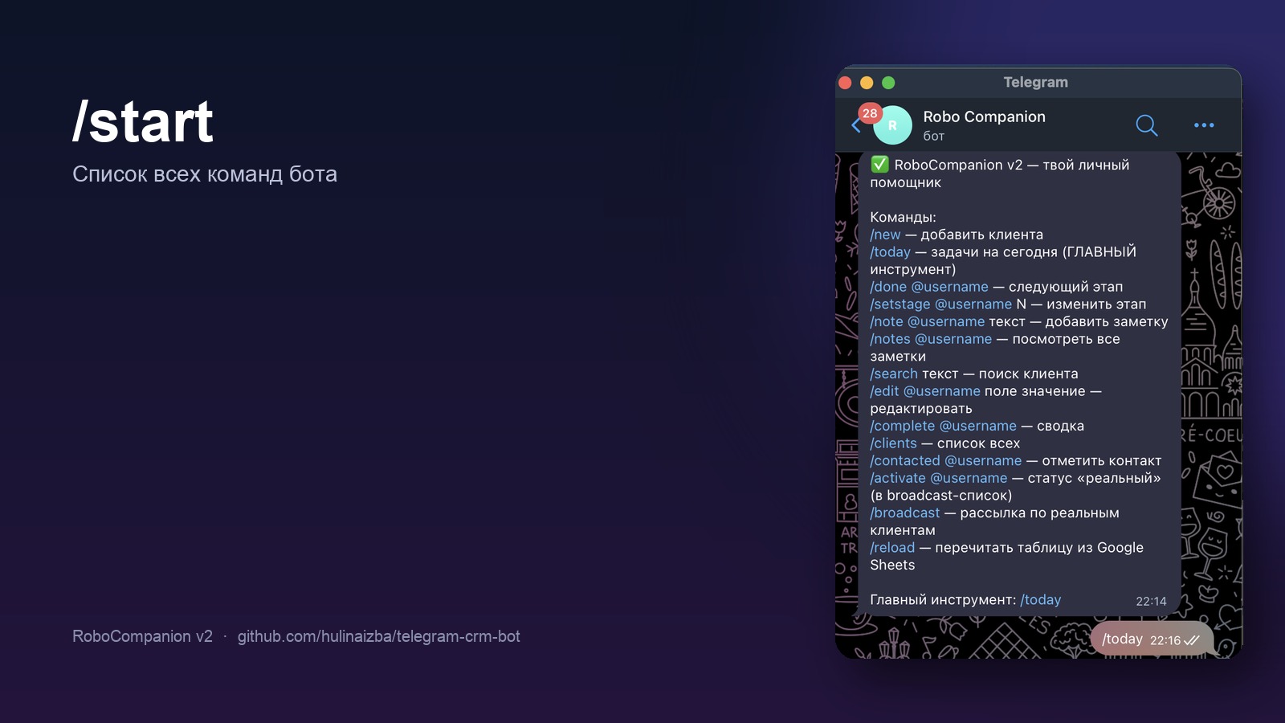1285x723 pixels.
Task: Click 'Список всех команд бота' subtitle
Action: coord(205,174)
